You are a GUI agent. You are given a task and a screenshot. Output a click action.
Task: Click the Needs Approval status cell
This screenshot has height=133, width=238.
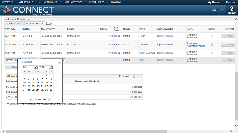pyautogui.click(x=147, y=53)
